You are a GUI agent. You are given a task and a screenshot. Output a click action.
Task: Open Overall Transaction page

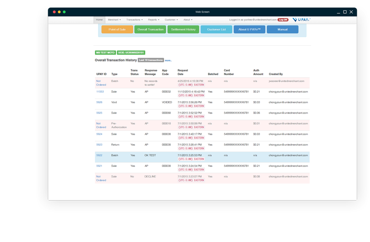[x=150, y=29]
